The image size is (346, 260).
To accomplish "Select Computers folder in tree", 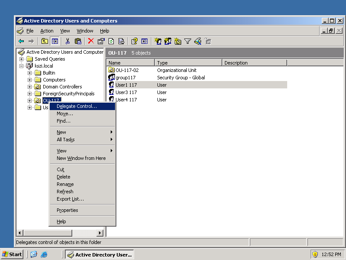I will [54, 80].
